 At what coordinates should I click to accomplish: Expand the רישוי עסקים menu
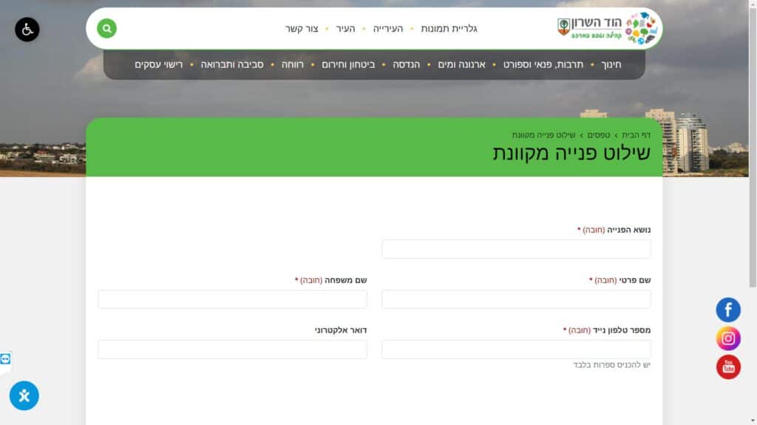[158, 65]
